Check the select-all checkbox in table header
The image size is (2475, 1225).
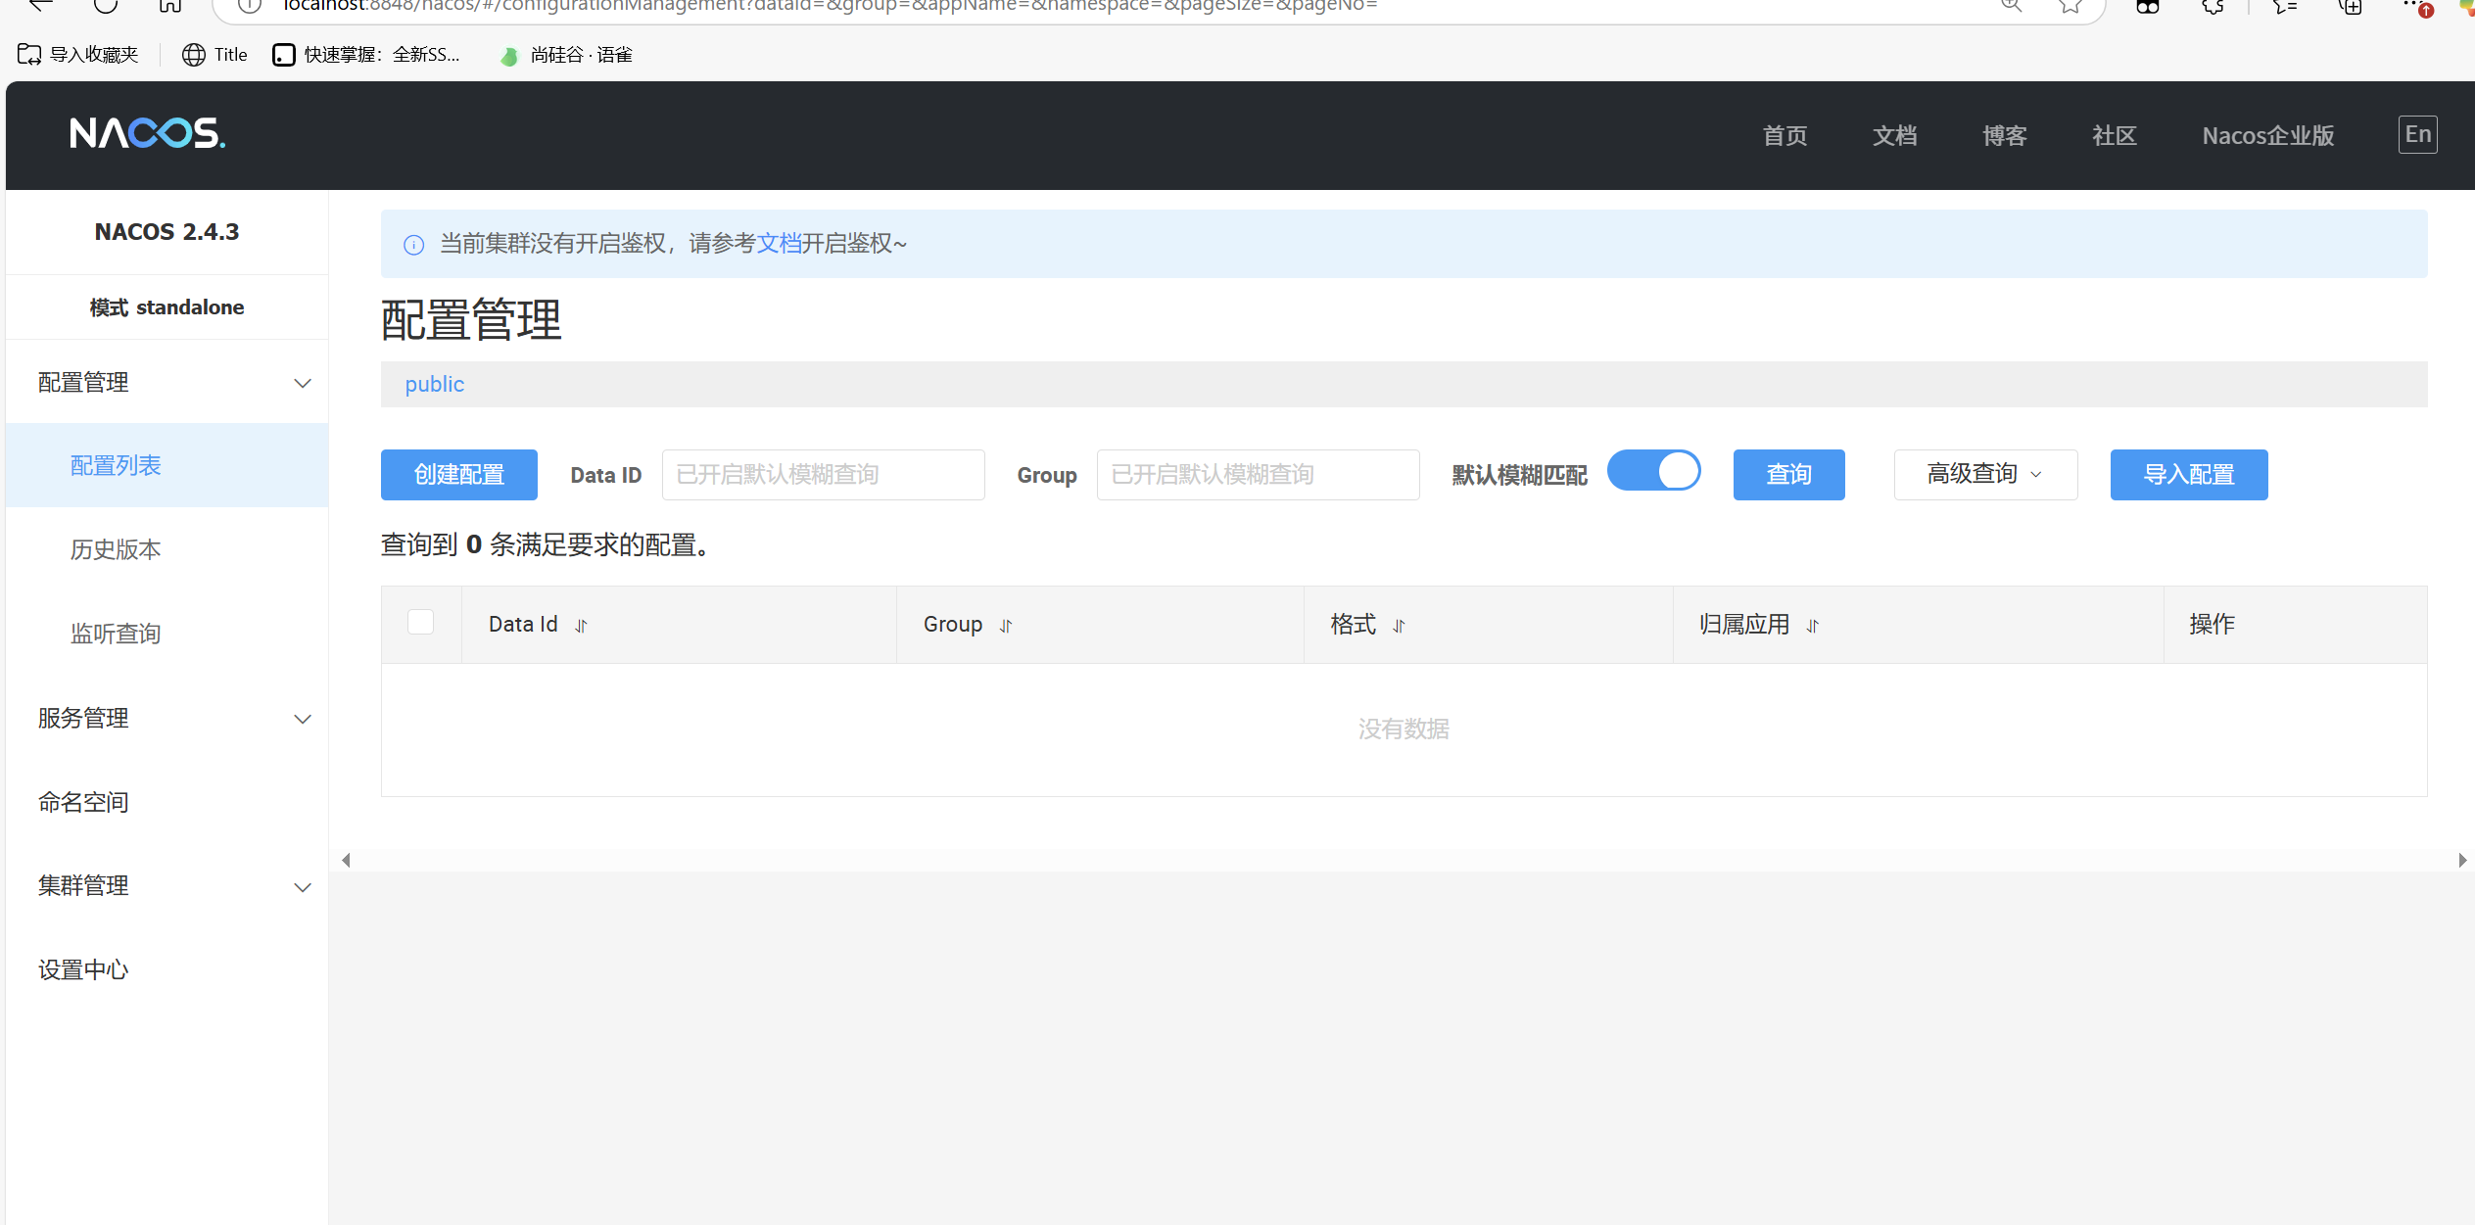(421, 623)
